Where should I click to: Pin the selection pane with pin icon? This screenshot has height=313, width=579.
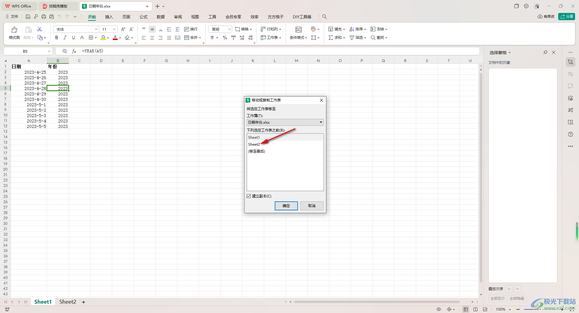[x=545, y=52]
